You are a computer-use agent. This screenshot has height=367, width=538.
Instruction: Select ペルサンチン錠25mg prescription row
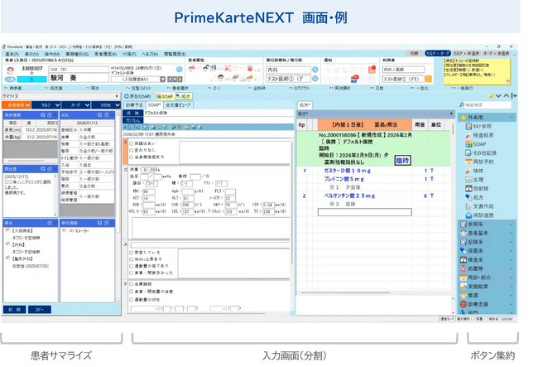tap(374, 196)
